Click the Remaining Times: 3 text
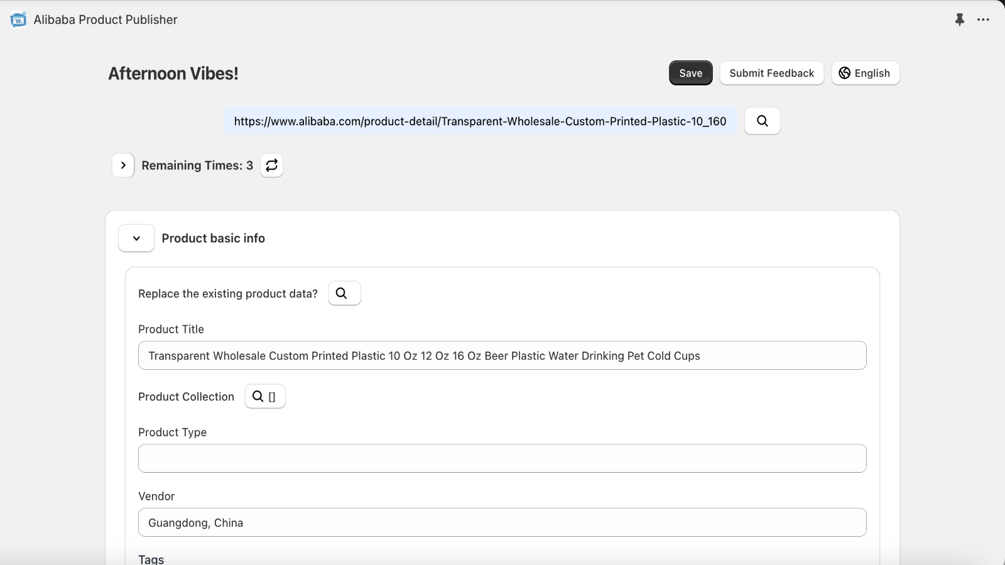Viewport: 1005px width, 565px height. 197,165
